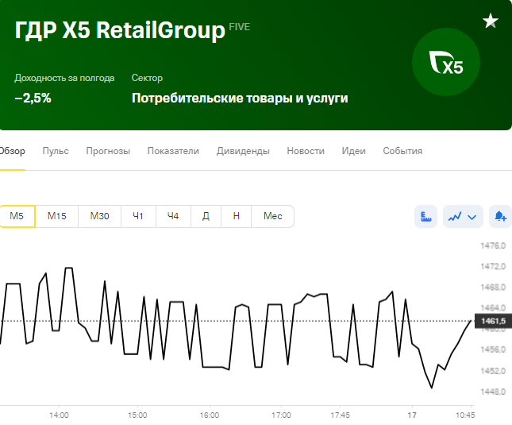Select the M15 timeframe
512x425 pixels.
(x=57, y=216)
